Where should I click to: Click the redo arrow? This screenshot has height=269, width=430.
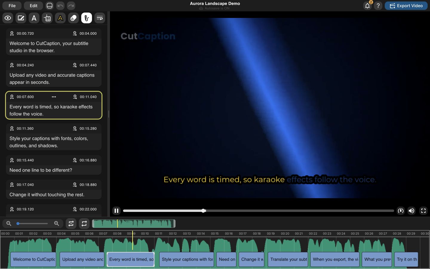71,6
